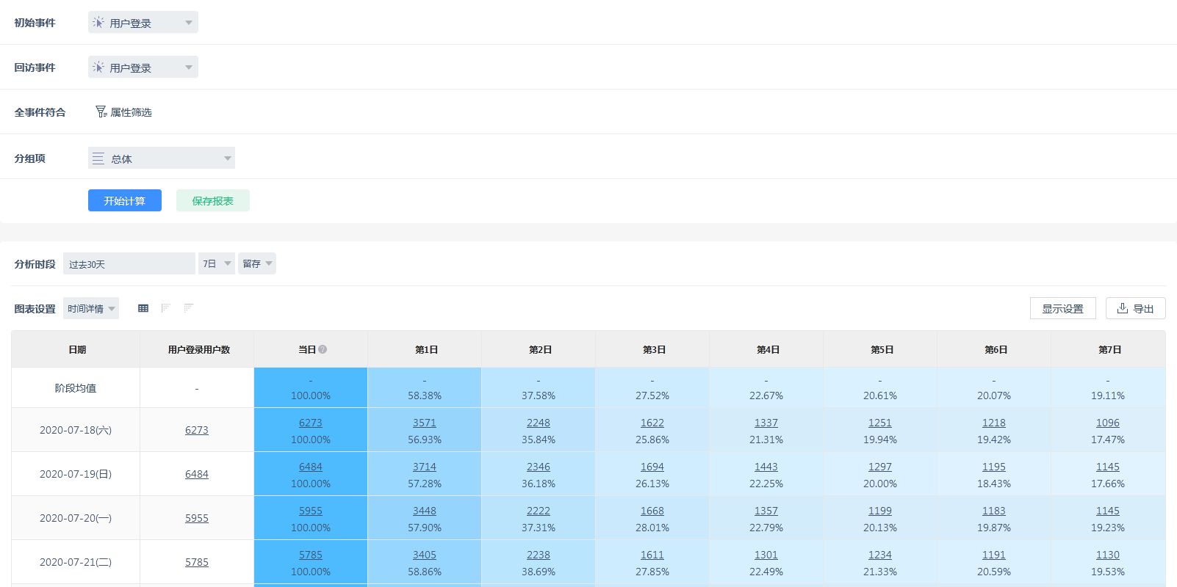This screenshot has width=1177, height=587.
Task: Click day-6 value 1195 for 2020-07-19
Action: [994, 467]
